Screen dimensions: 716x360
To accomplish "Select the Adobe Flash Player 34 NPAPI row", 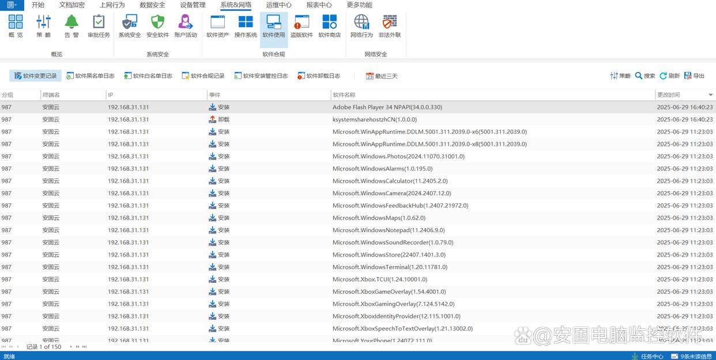I will pos(387,107).
